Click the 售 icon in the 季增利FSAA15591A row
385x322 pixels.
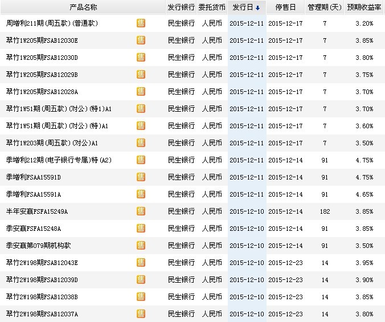click(x=141, y=194)
